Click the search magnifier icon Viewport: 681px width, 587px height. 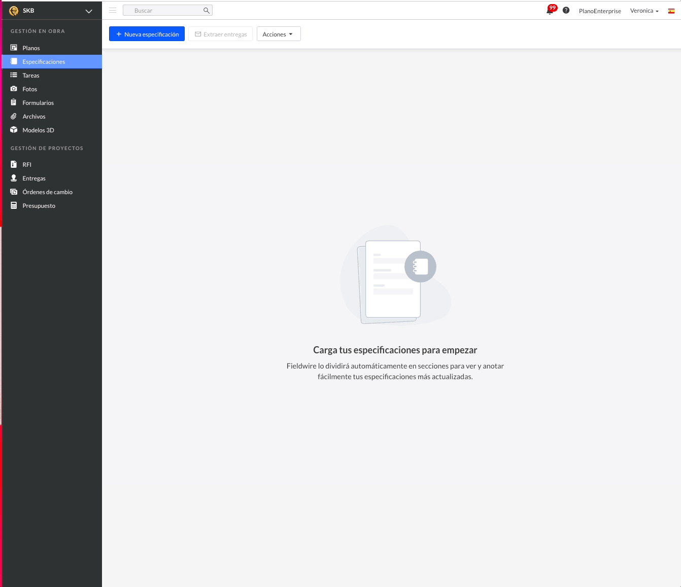[x=206, y=11]
